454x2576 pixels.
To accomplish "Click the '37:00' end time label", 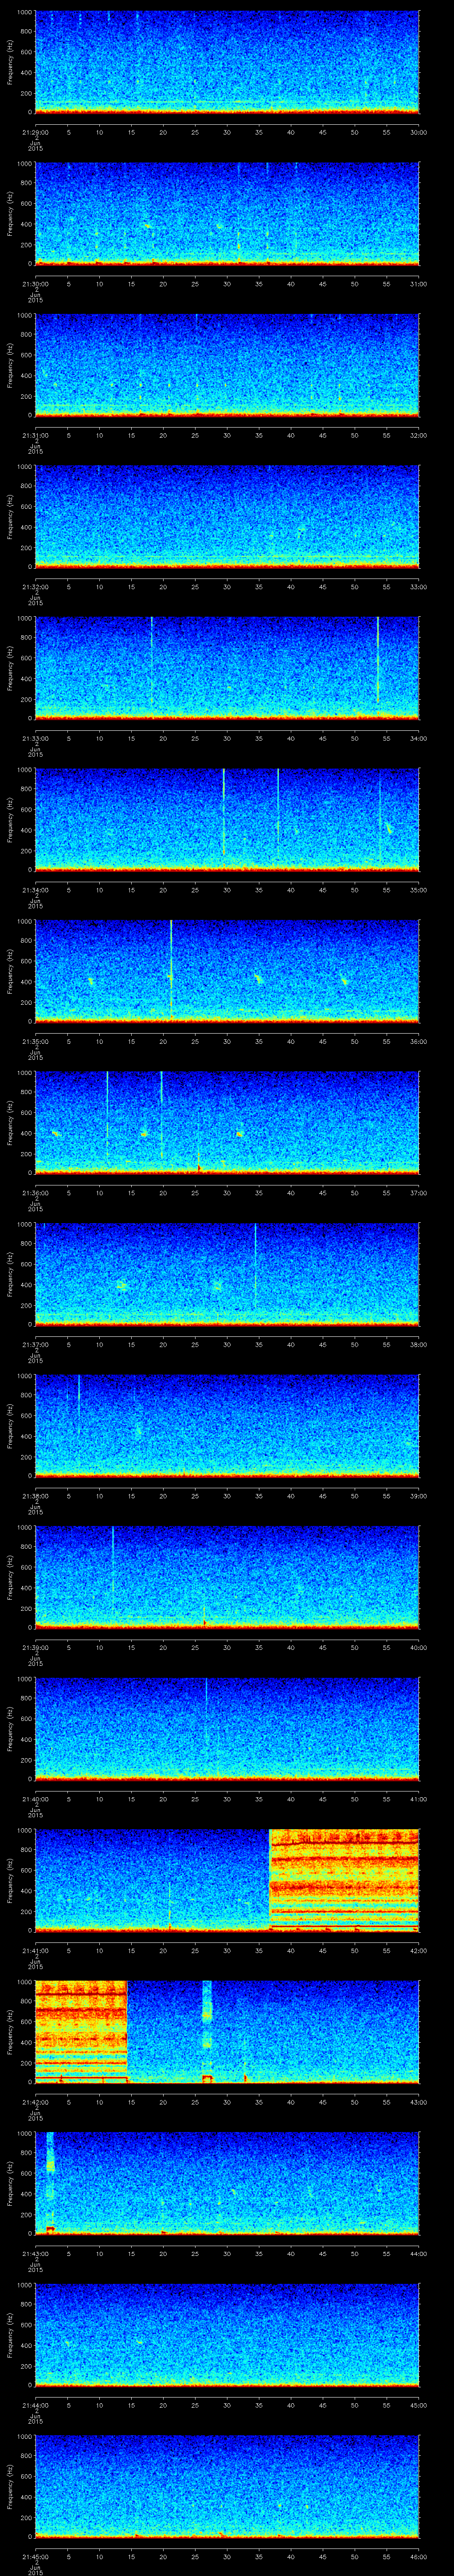I will point(419,1192).
